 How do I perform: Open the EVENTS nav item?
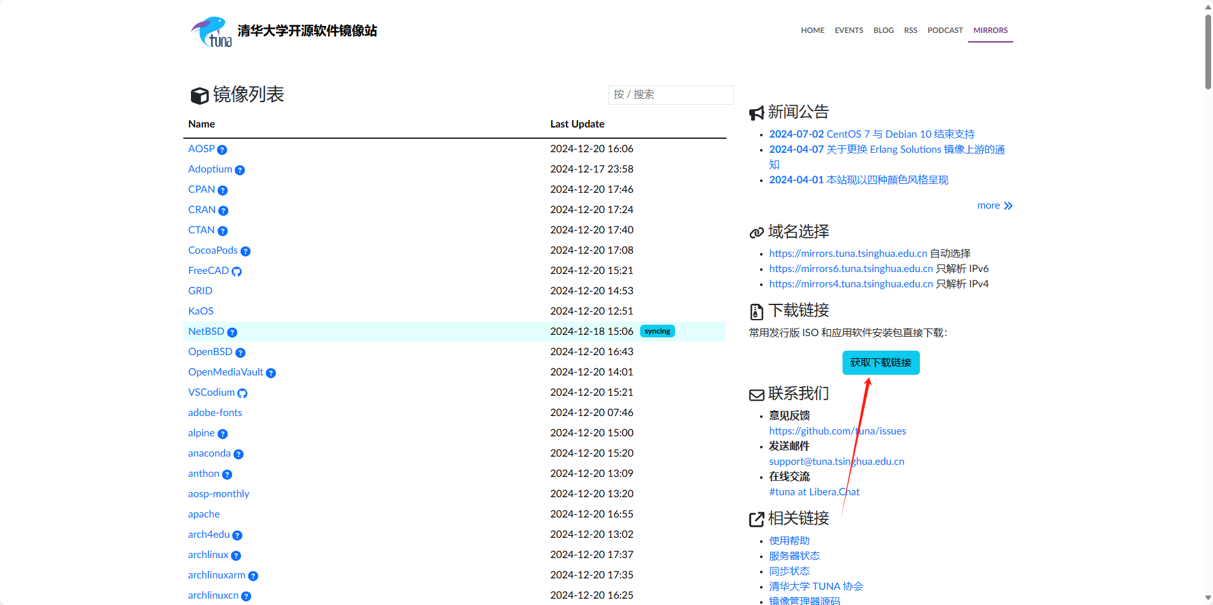849,30
